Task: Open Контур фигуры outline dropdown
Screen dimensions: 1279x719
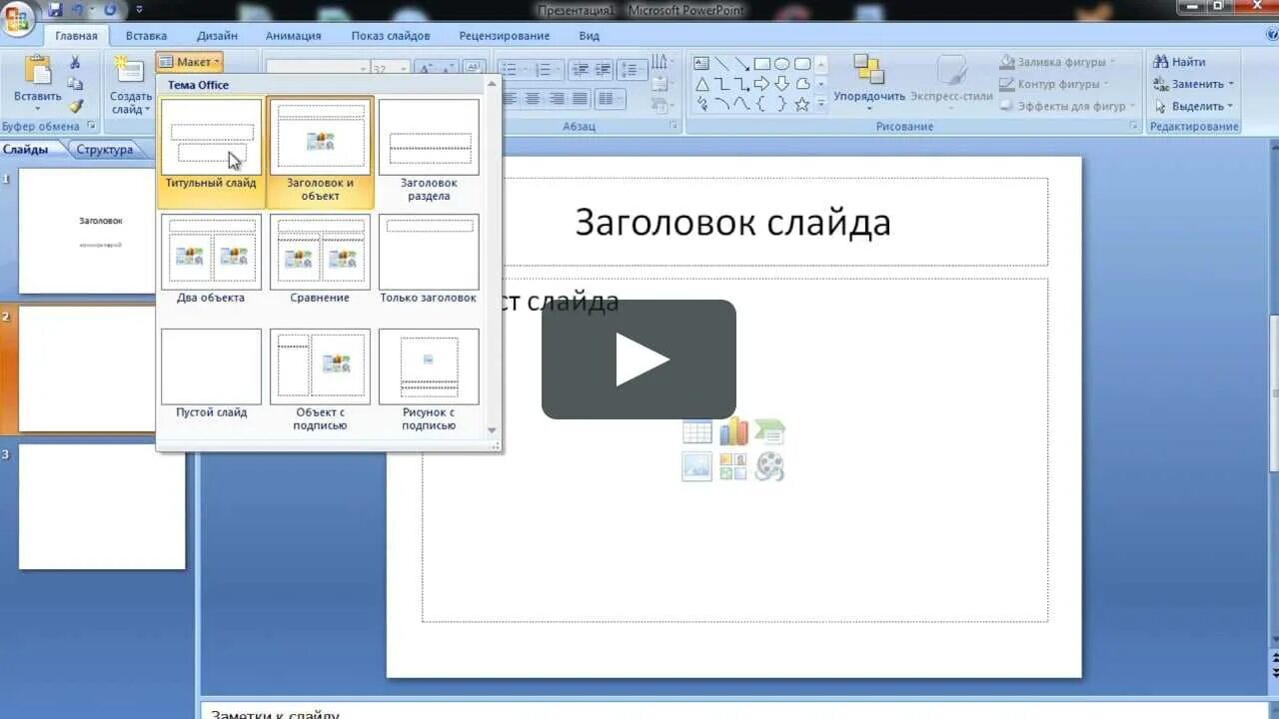Action: coord(1053,84)
